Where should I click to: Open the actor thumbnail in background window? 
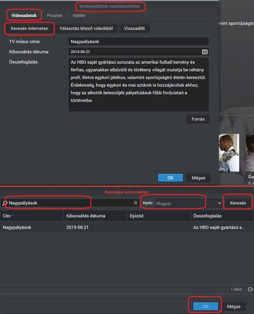[229, 152]
